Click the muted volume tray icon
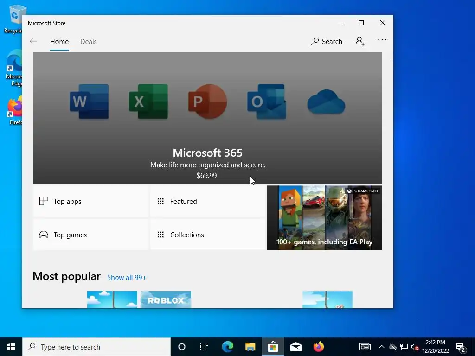The height and width of the screenshot is (356, 475). 415,347
